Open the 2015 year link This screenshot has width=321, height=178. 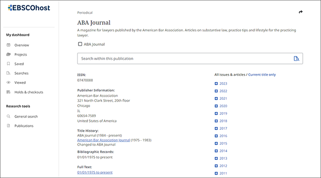223,144
